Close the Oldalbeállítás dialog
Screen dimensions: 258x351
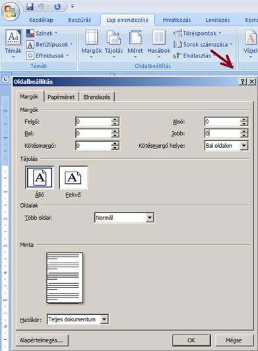coord(252,82)
